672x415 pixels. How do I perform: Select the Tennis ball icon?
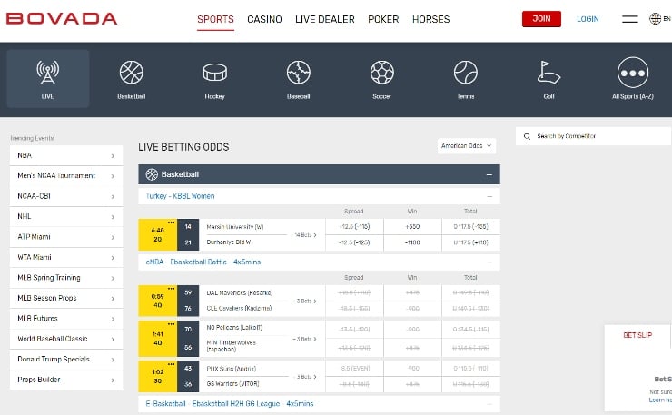point(466,72)
